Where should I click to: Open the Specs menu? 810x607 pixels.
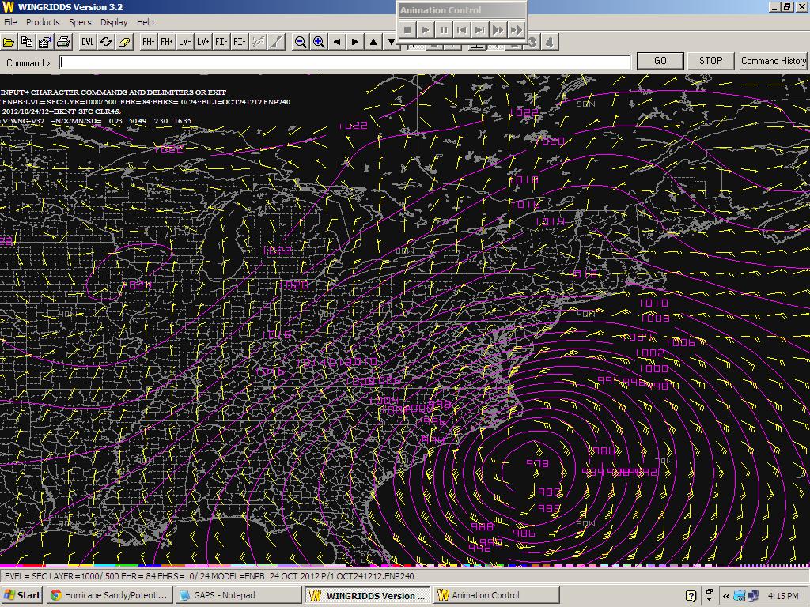80,22
